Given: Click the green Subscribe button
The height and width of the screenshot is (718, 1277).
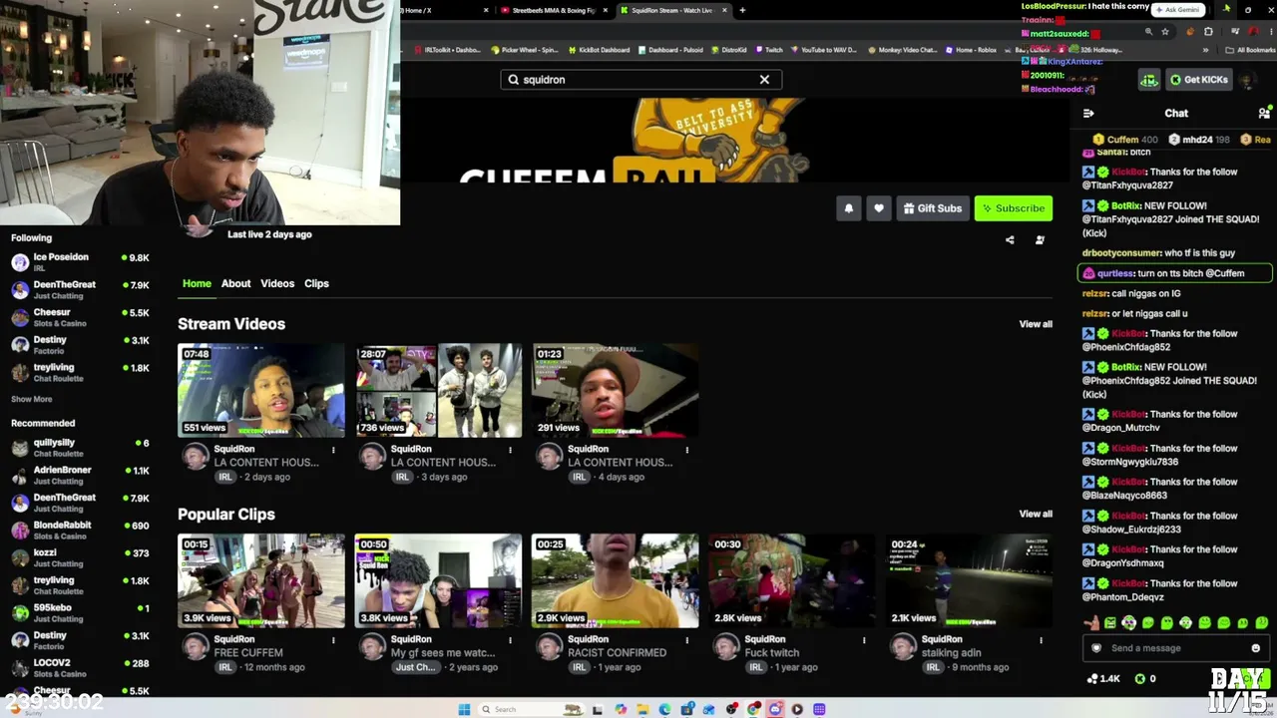Looking at the screenshot, I should pos(1014,208).
